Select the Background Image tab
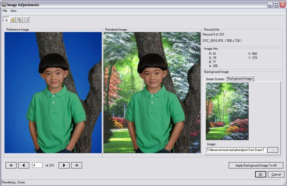 click(240, 79)
